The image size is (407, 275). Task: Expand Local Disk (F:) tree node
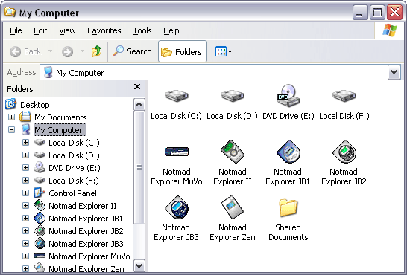pyautogui.click(x=25, y=180)
